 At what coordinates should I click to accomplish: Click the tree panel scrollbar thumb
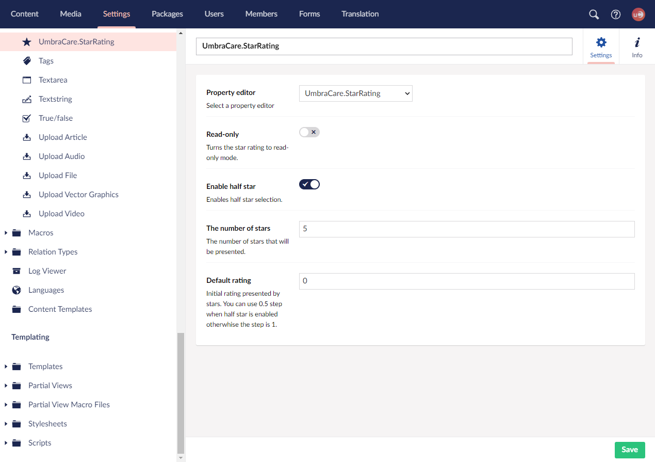181,392
